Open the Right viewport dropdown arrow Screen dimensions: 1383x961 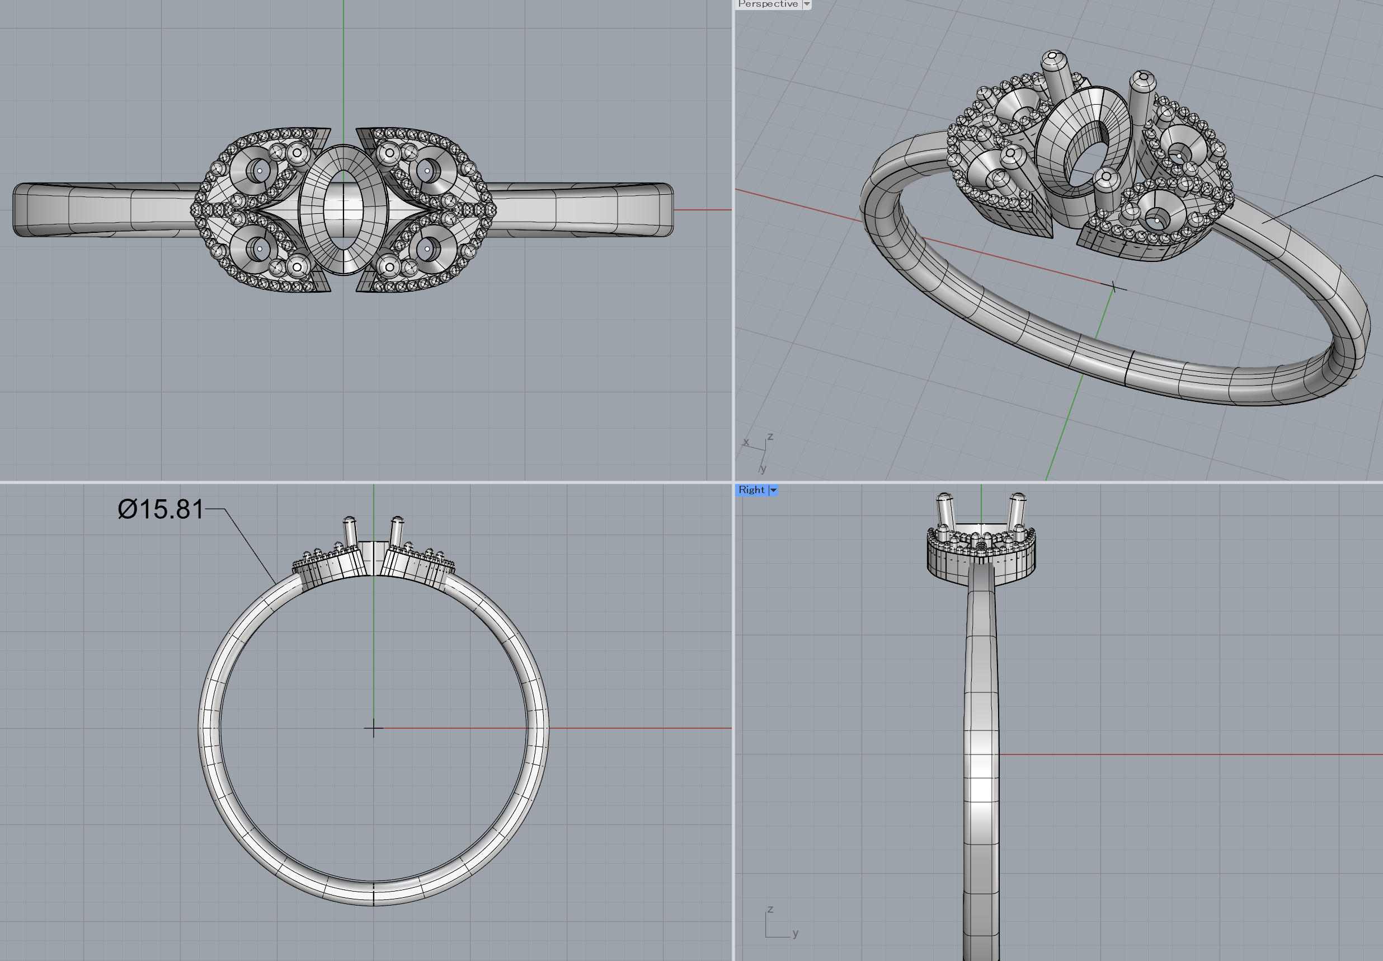click(x=773, y=490)
